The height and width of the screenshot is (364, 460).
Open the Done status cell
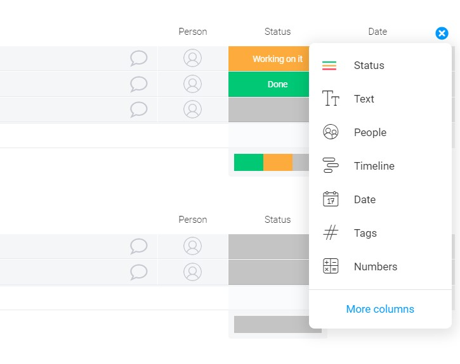click(x=269, y=84)
